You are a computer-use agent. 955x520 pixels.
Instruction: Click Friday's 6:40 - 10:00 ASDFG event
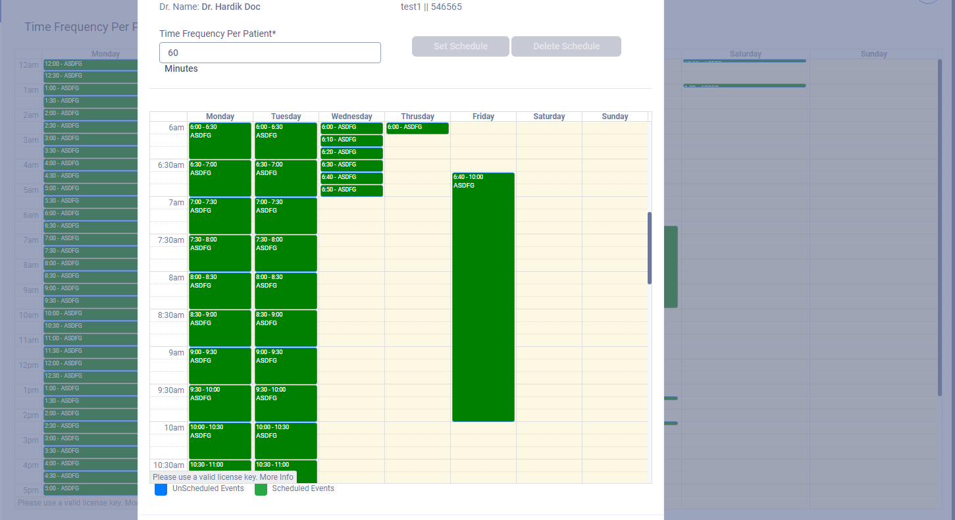pos(483,296)
